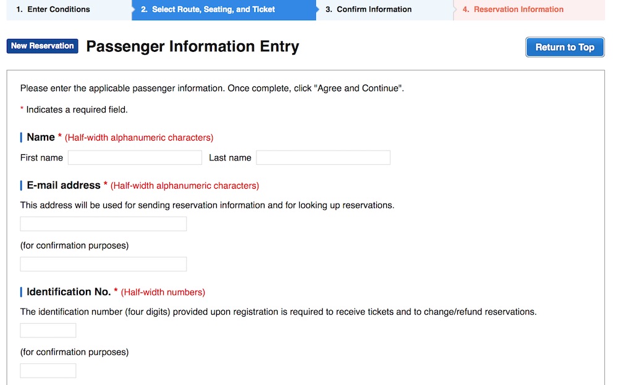Click into the Last name field
The image size is (618, 385).
click(x=323, y=157)
